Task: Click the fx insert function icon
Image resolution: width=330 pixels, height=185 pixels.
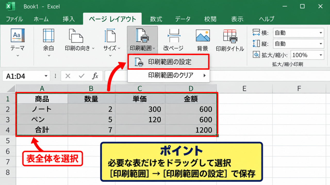Action: pyautogui.click(x=95, y=76)
